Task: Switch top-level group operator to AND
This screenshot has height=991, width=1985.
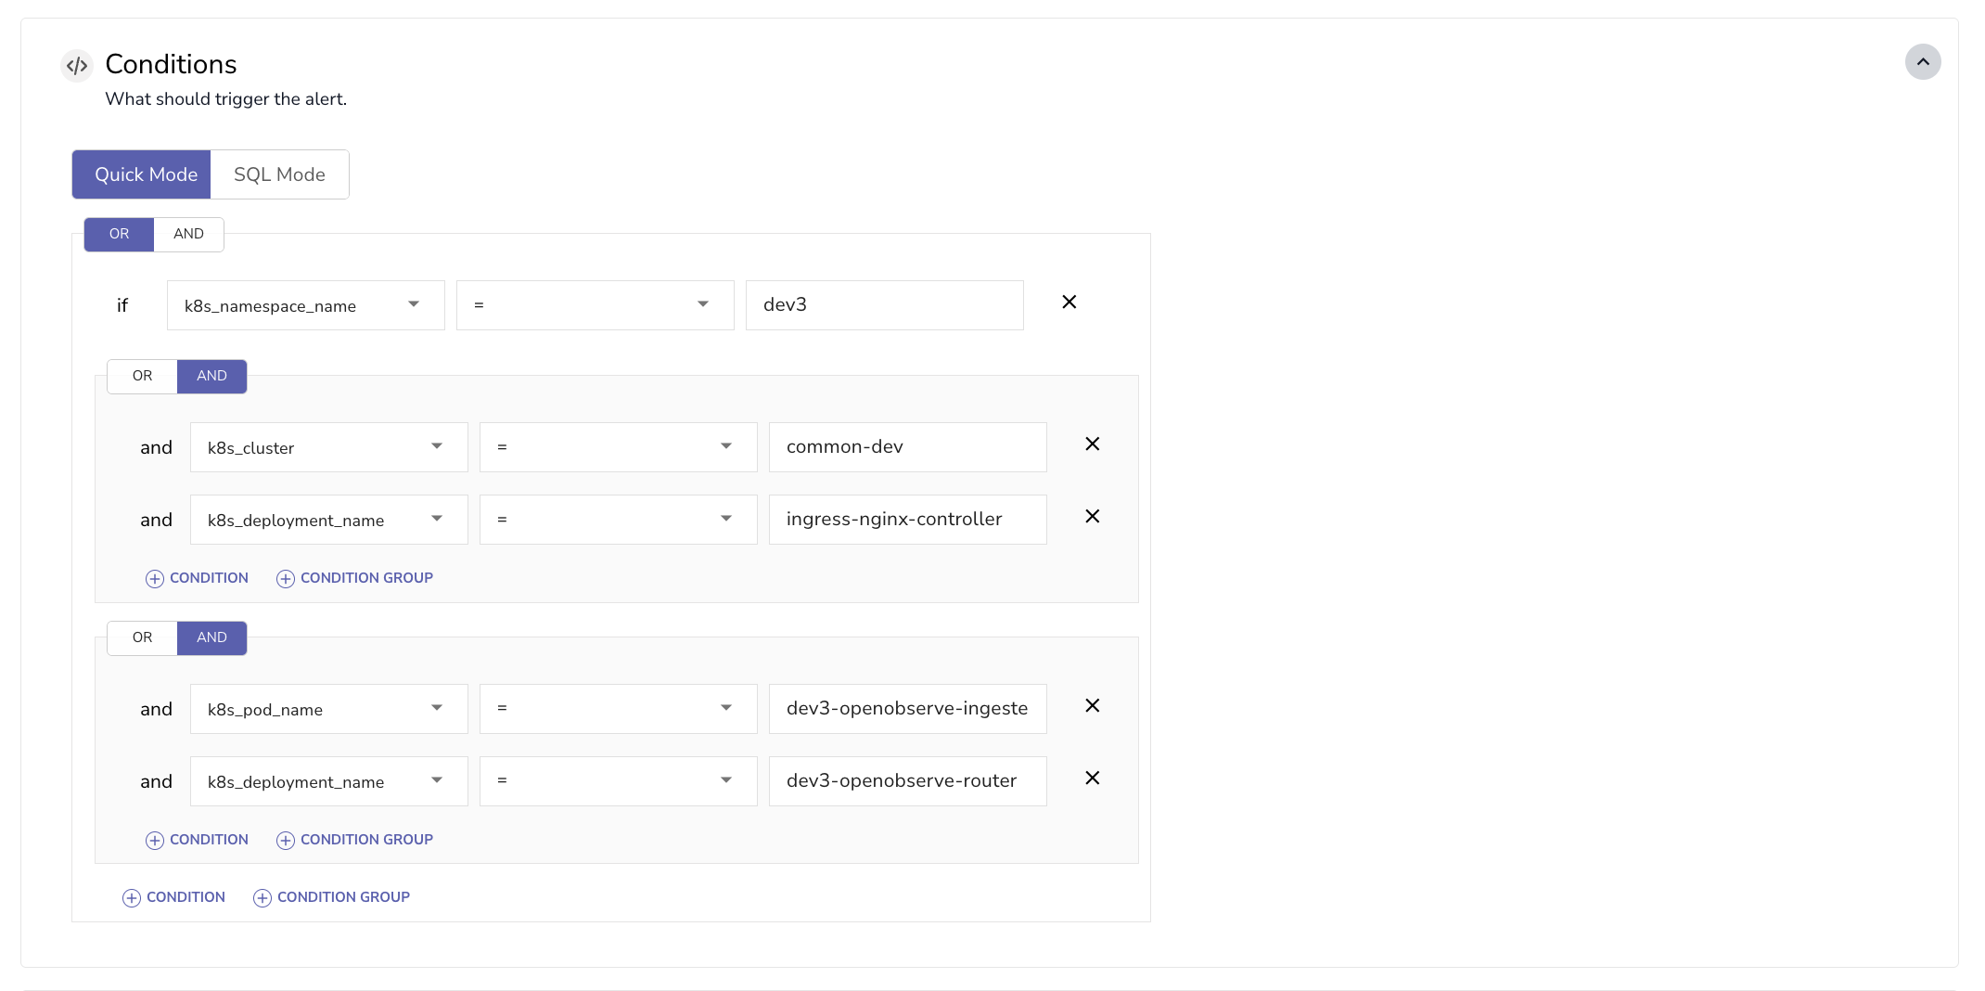Action: point(188,234)
